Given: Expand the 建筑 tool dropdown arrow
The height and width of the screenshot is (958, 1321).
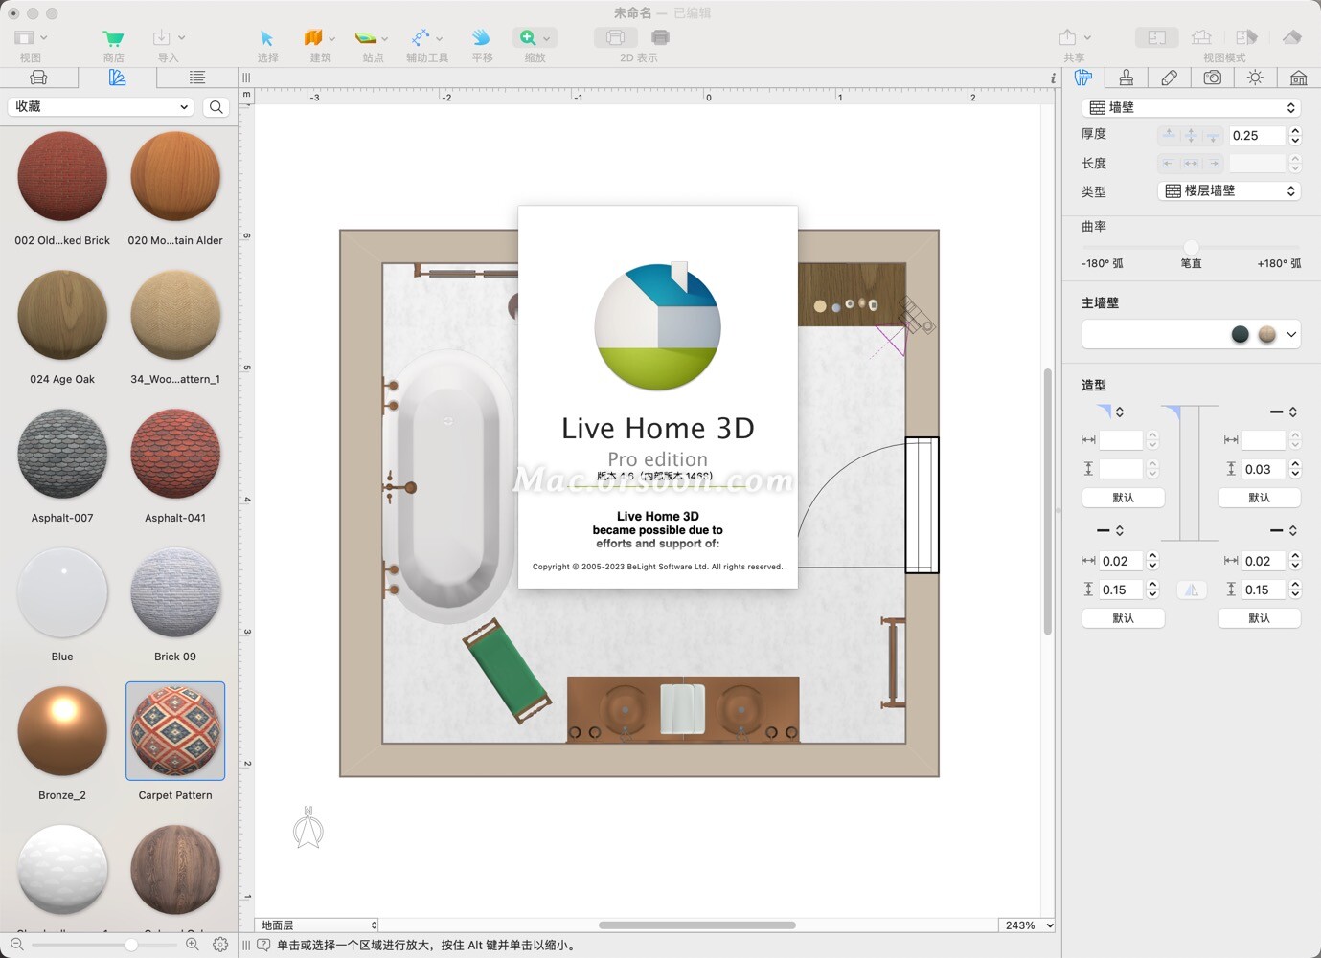Looking at the screenshot, I should [x=332, y=39].
